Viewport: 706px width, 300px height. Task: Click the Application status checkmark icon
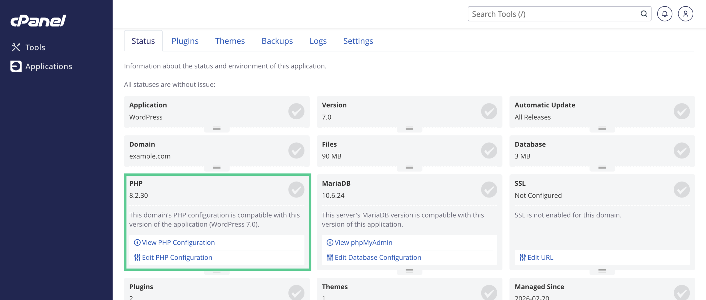point(296,111)
